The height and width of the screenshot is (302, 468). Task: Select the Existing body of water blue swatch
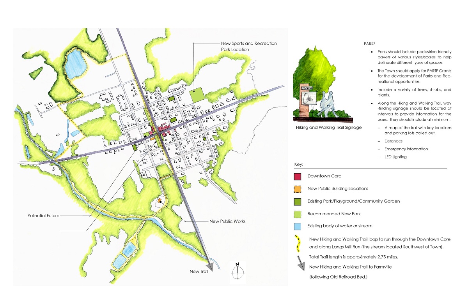296,226
